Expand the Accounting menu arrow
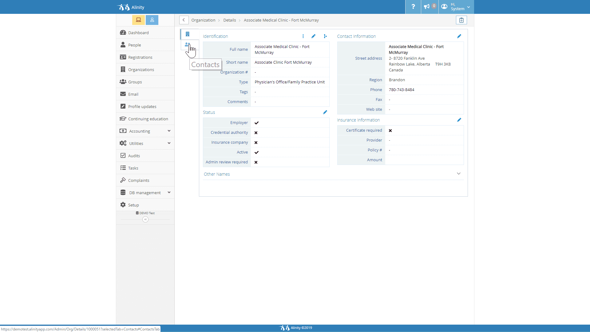590x332 pixels. (169, 131)
